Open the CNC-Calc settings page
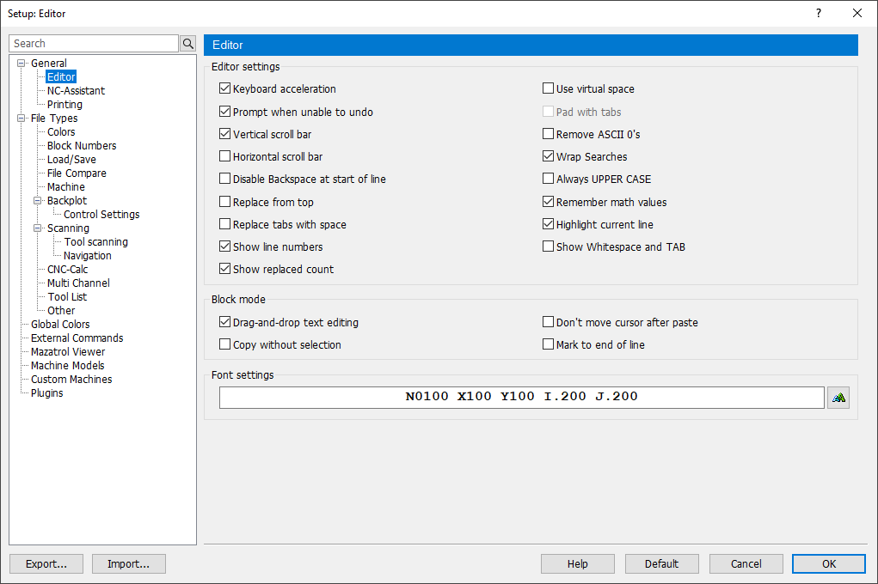 (67, 269)
